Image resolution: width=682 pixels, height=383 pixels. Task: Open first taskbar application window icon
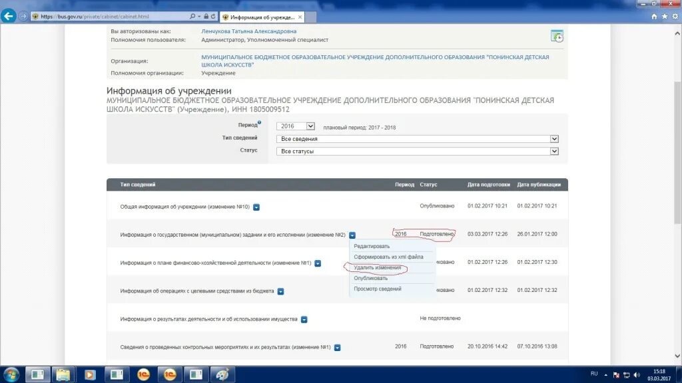point(37,374)
